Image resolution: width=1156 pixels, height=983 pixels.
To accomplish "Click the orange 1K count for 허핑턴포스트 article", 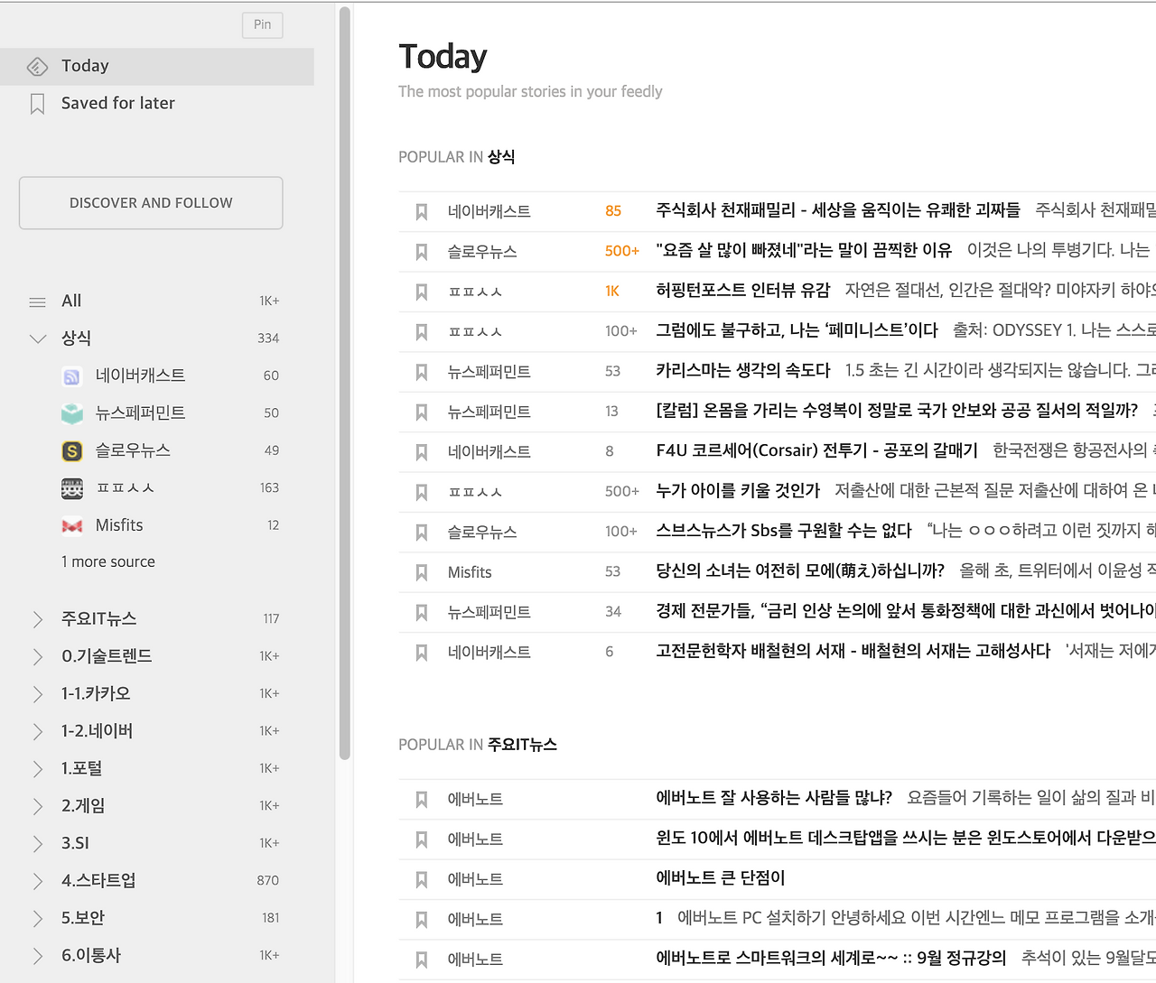I will click(612, 292).
